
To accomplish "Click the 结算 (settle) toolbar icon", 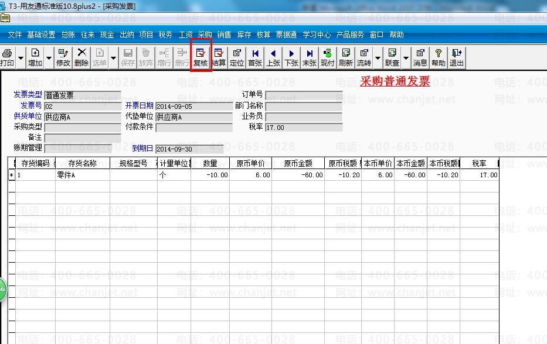I will (x=219, y=57).
